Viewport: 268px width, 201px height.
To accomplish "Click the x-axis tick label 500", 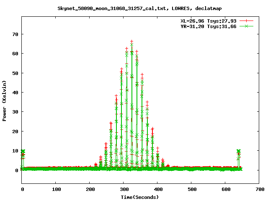I will tap(192, 189).
